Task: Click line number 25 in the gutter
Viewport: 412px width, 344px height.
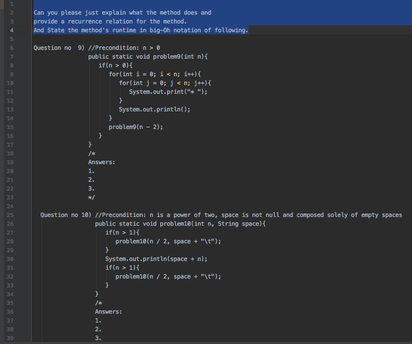Action: [x=10, y=215]
